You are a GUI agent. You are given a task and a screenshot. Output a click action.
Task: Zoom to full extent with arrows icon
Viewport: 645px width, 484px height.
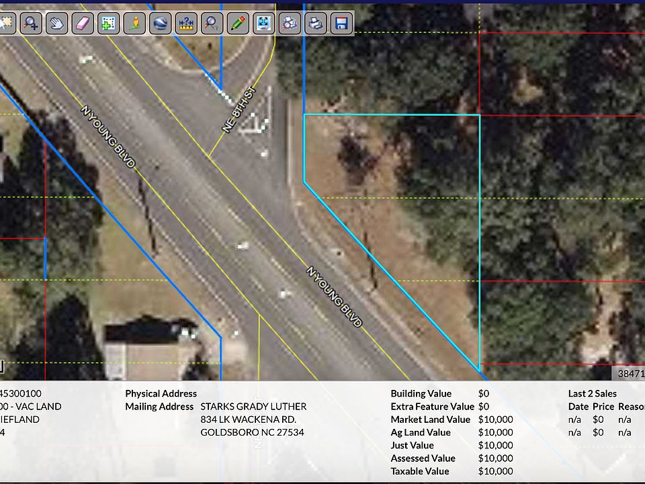tap(263, 24)
